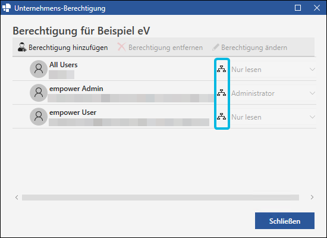Screen dimensions: 327x238
Task: Click the avatar icon of All Users
Action: [39, 69]
